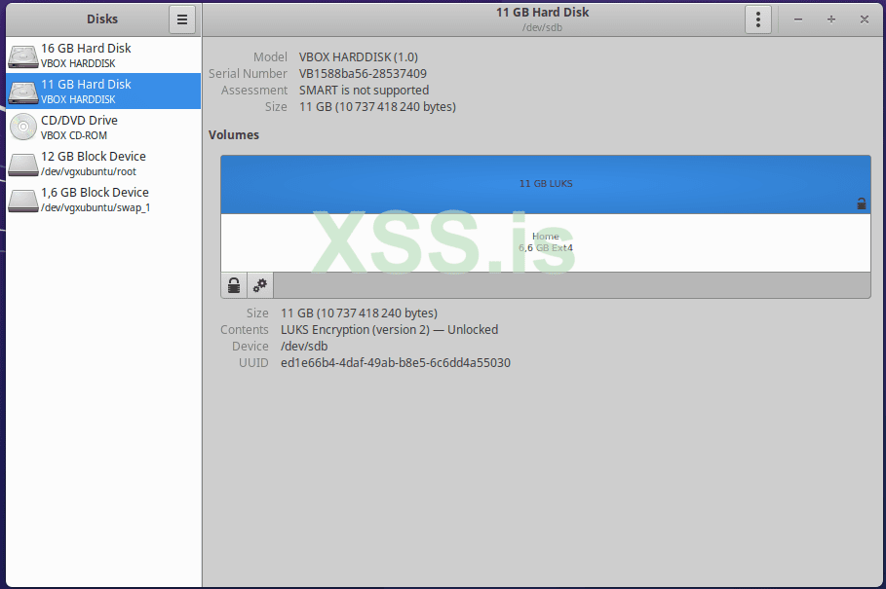Click the disk Size value in header details
886x589 pixels.
tap(377, 107)
